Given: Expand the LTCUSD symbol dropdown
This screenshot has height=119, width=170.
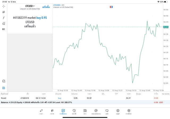Looking at the screenshot, I should pos(30,6).
